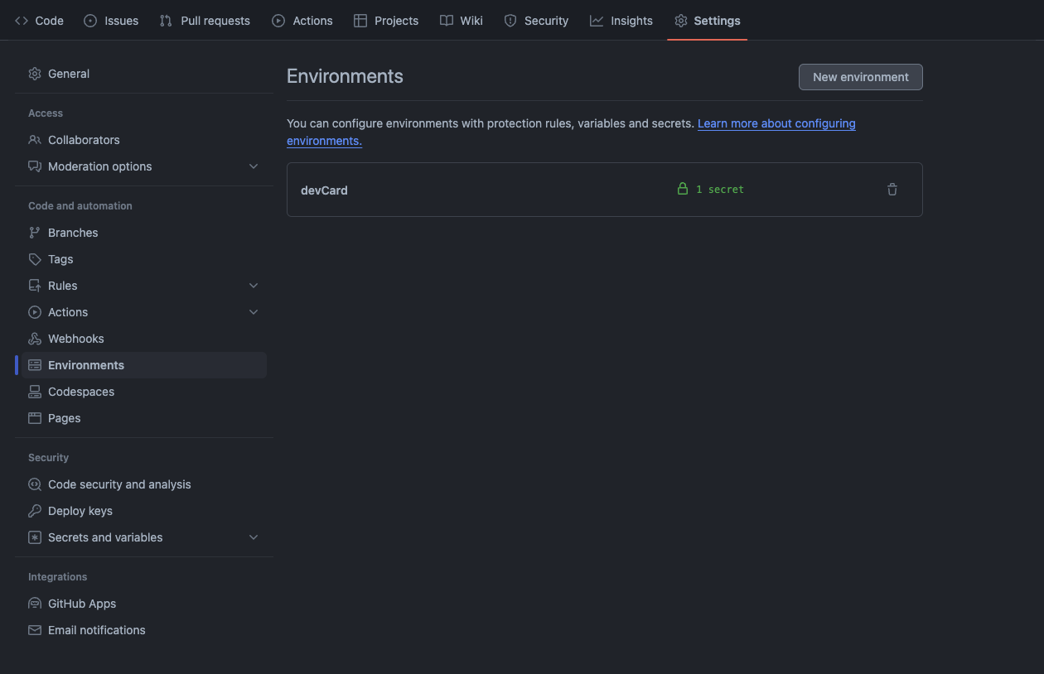This screenshot has height=674, width=1044.
Task: Click the Settings gear icon in top navigation
Action: [x=681, y=21]
